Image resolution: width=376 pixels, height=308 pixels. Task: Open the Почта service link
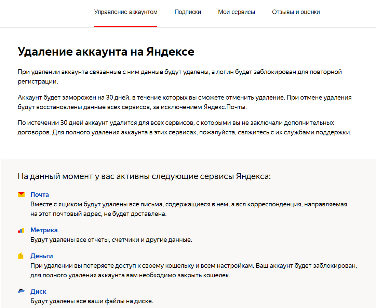(40, 194)
